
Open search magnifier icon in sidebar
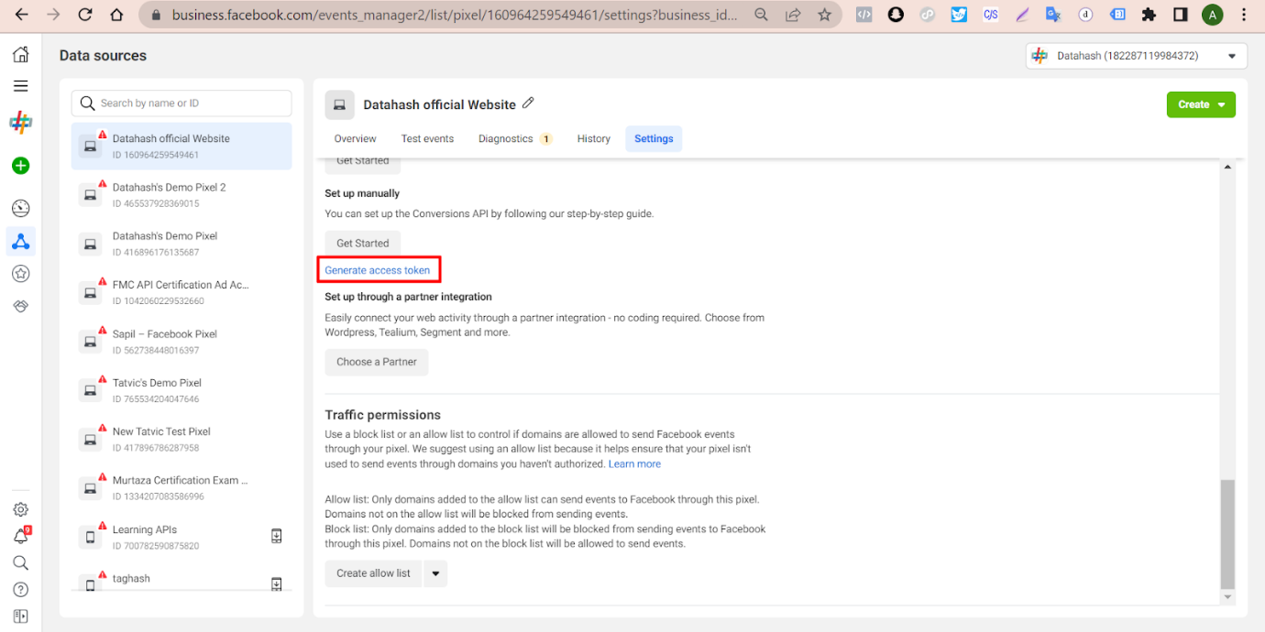point(20,562)
